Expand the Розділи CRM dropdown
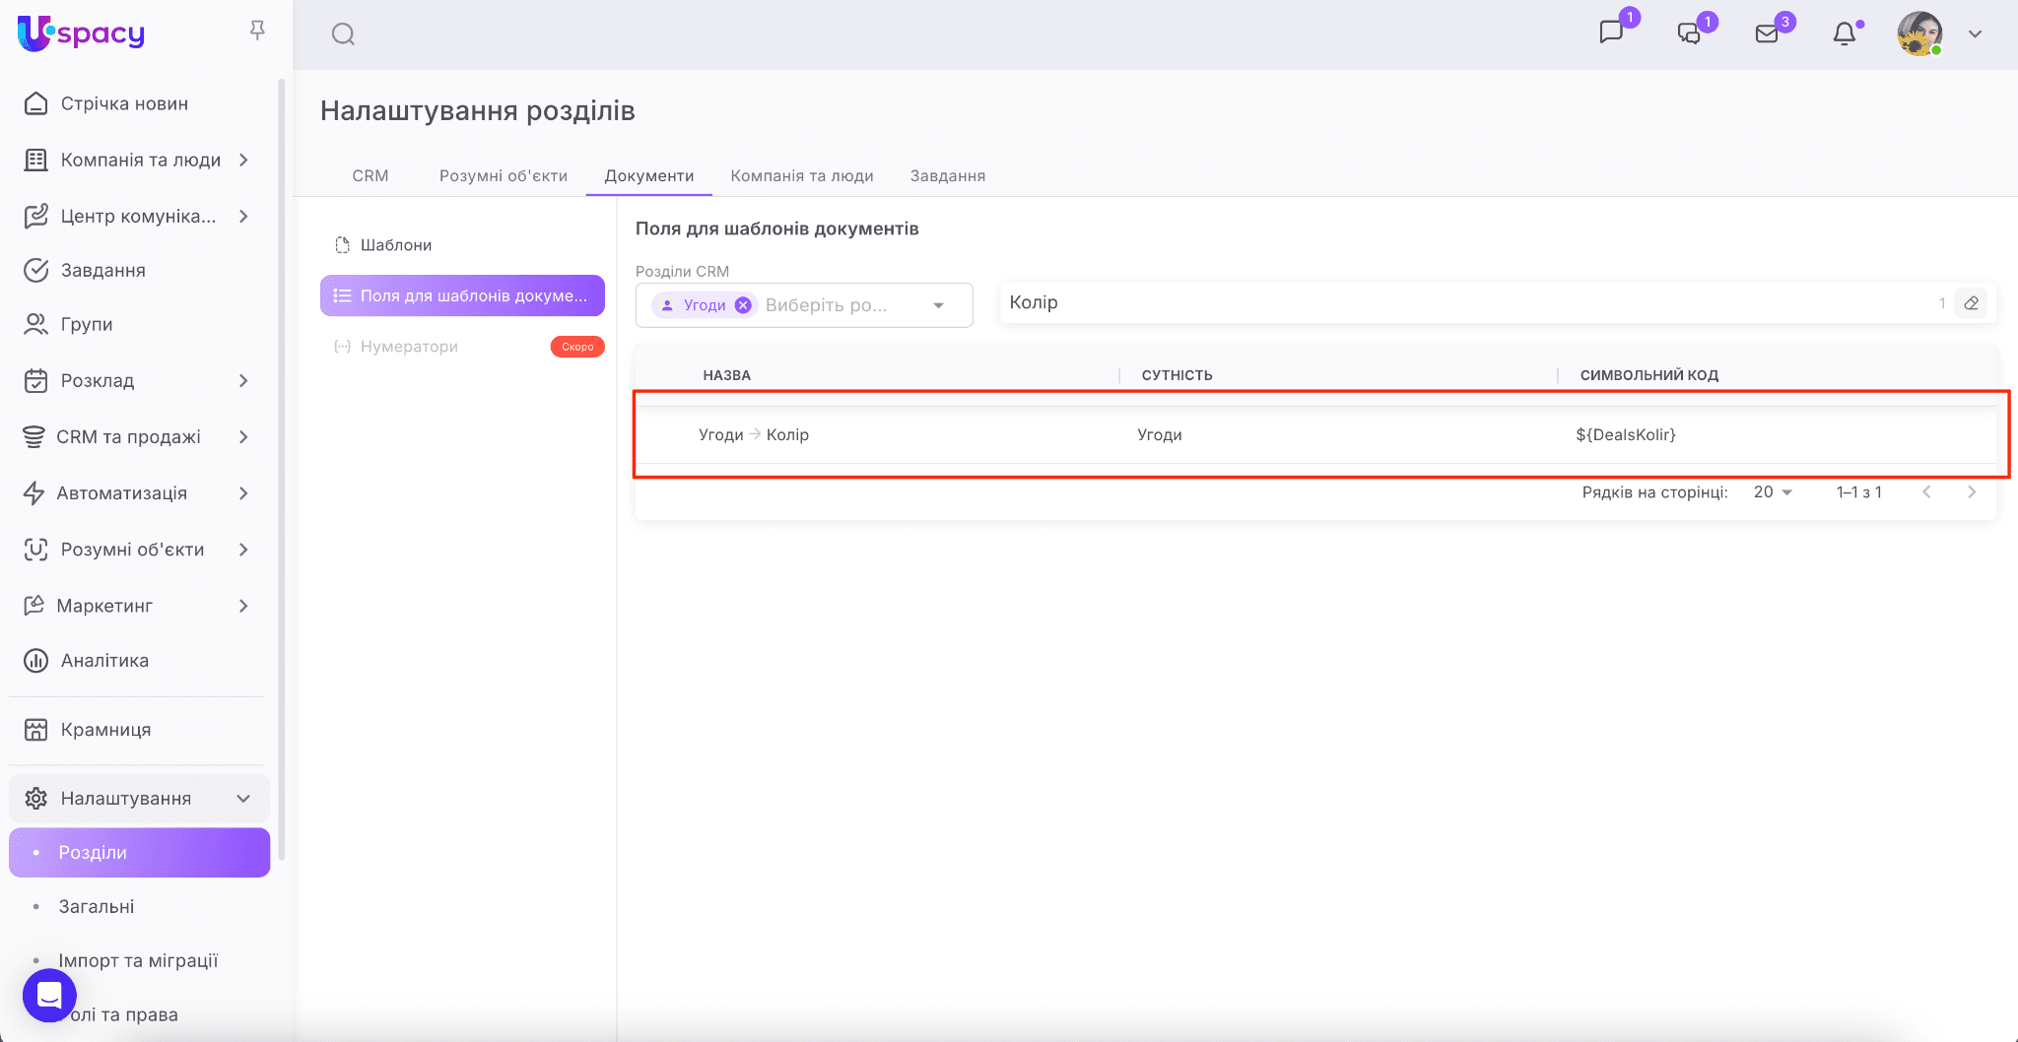The image size is (2018, 1042). pos(938,305)
